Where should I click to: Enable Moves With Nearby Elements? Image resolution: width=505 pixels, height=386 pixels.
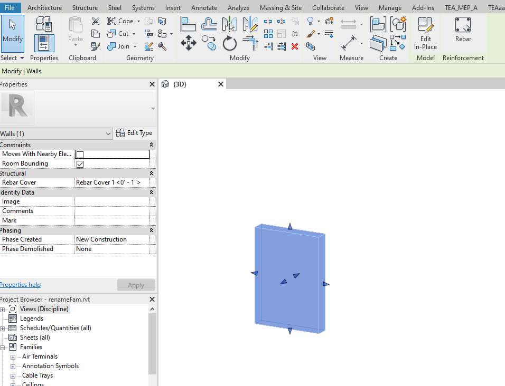point(80,153)
